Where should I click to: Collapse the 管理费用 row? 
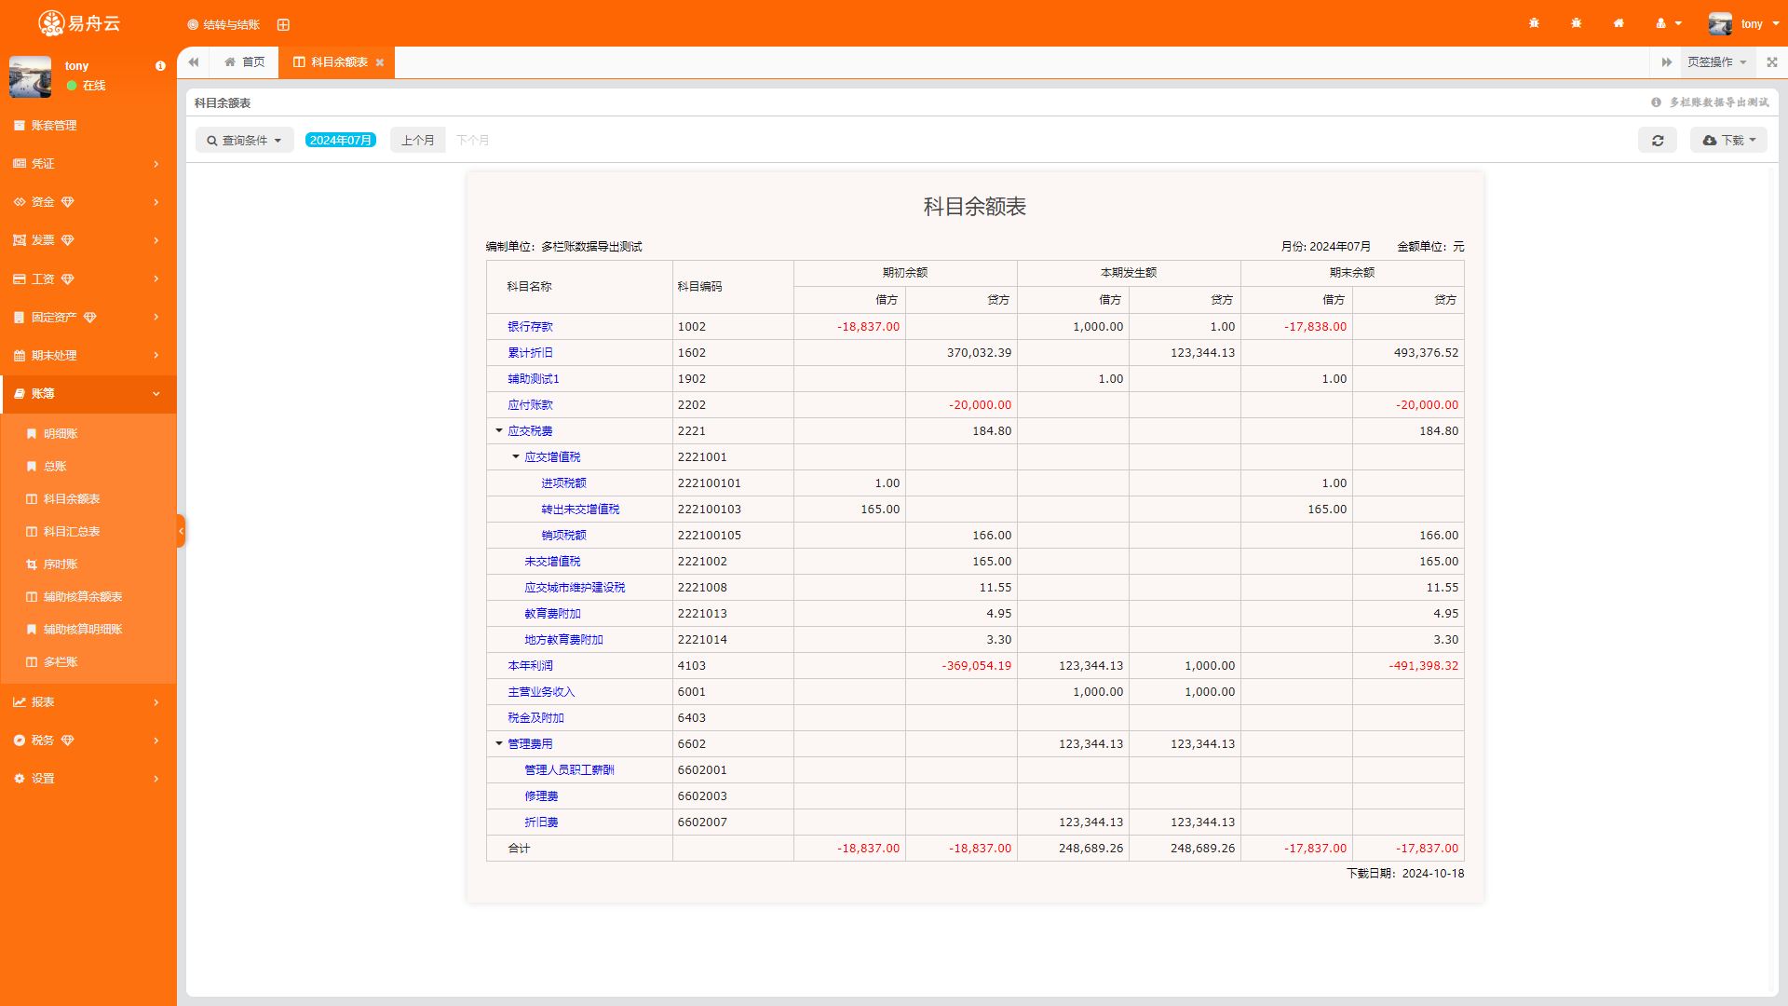click(498, 743)
